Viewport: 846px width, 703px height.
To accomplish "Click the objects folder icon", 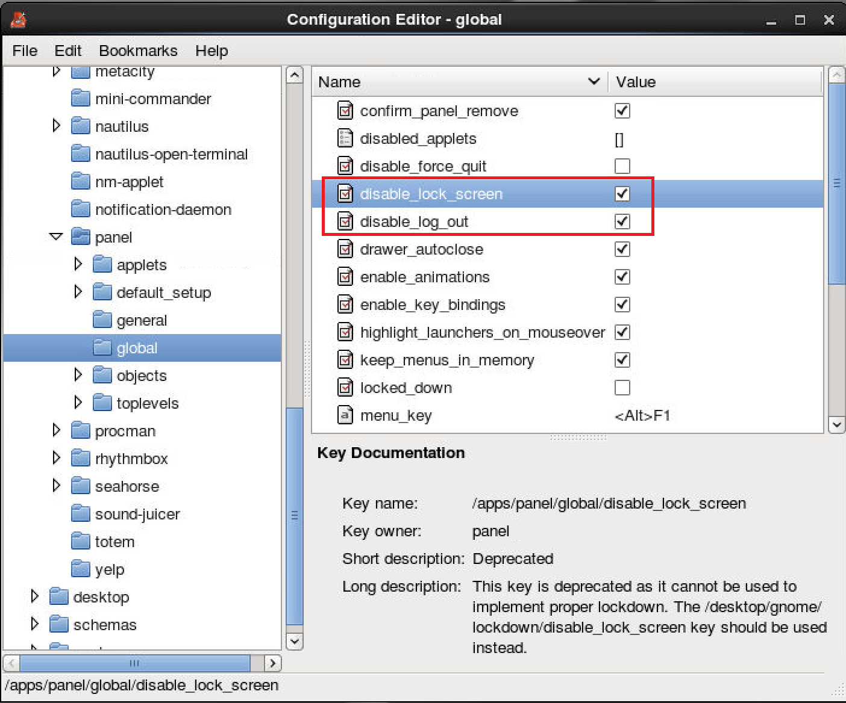I will [x=102, y=375].
